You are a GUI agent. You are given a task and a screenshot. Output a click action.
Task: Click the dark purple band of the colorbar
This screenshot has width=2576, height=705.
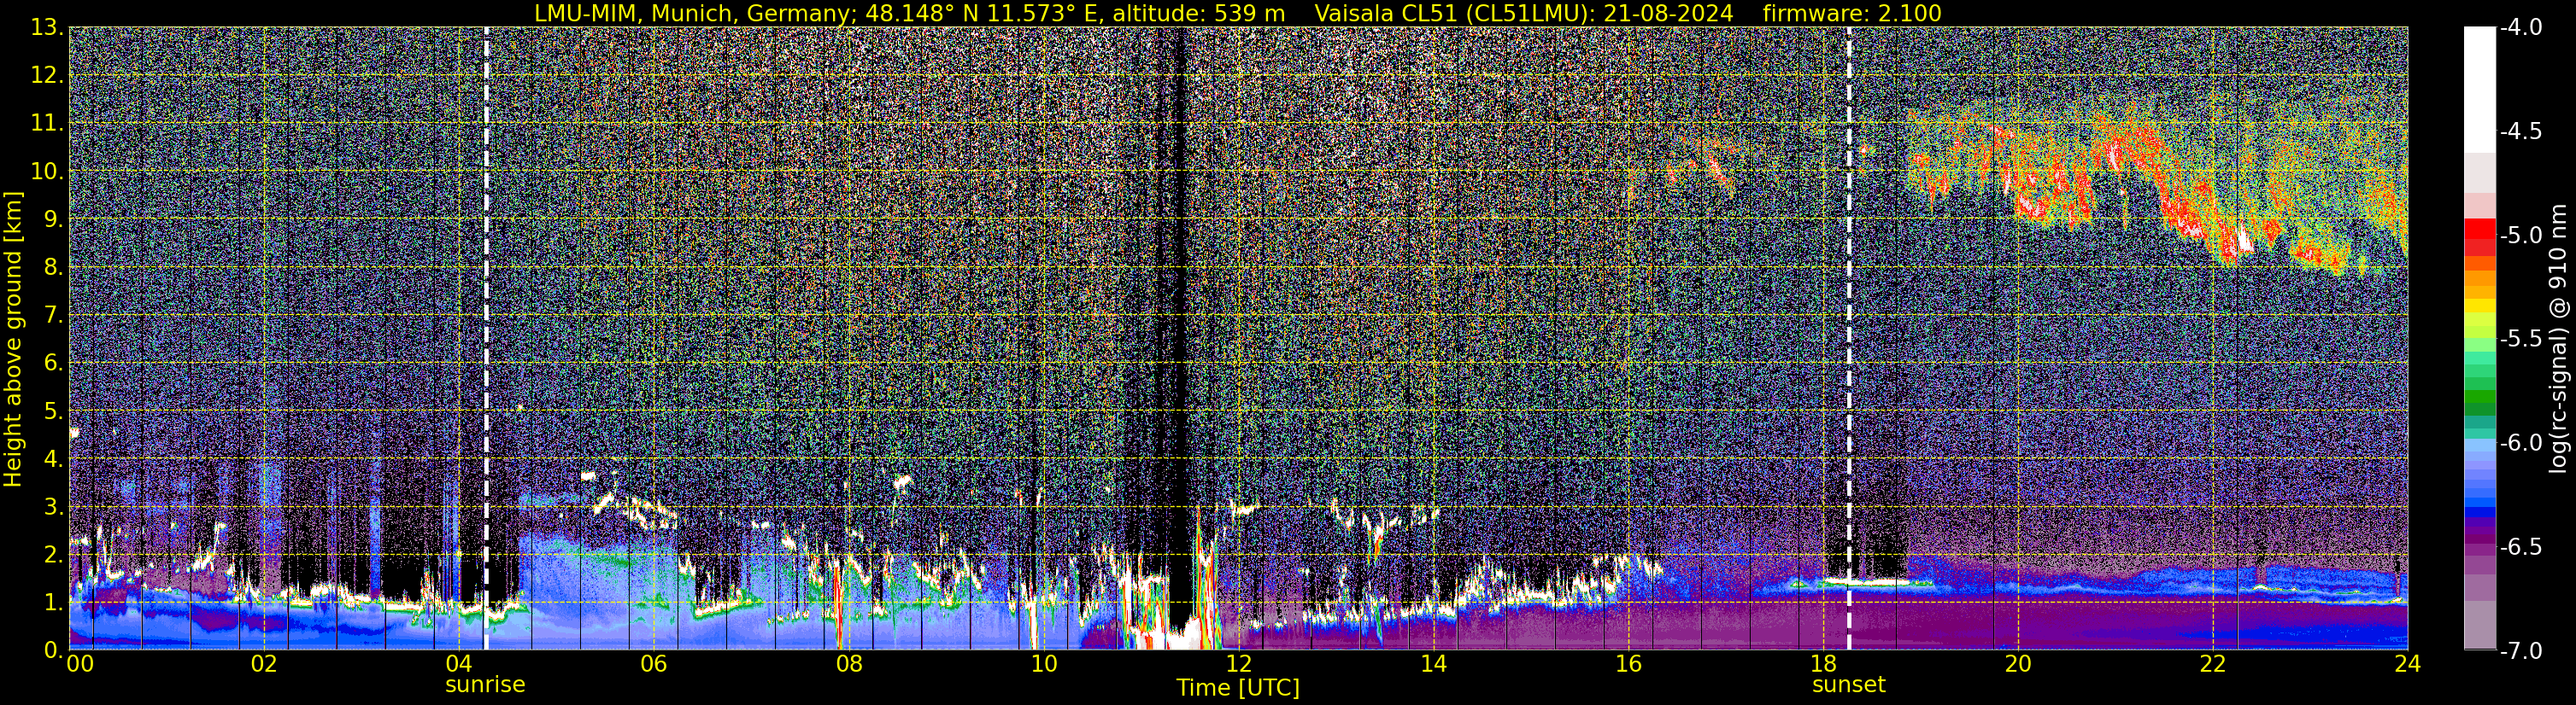2479,534
